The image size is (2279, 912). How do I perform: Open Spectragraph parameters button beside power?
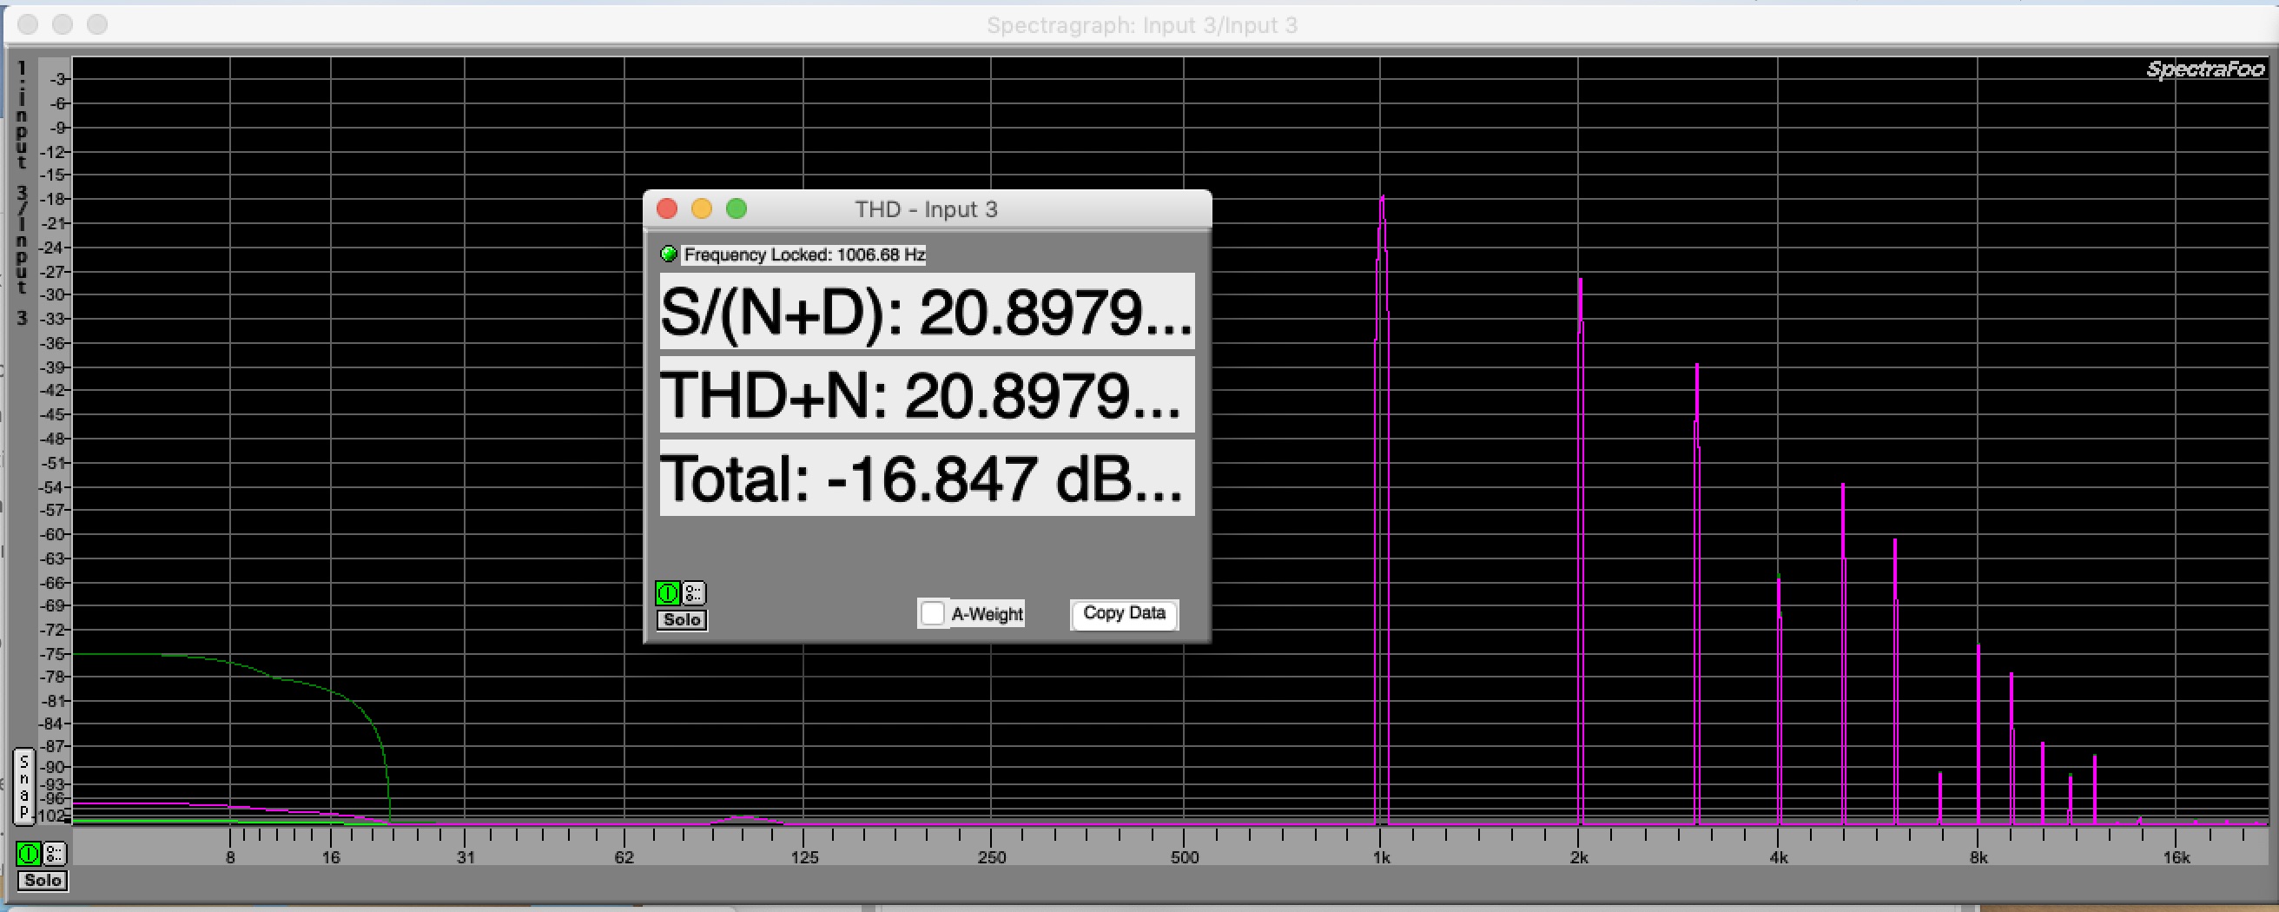(x=55, y=854)
